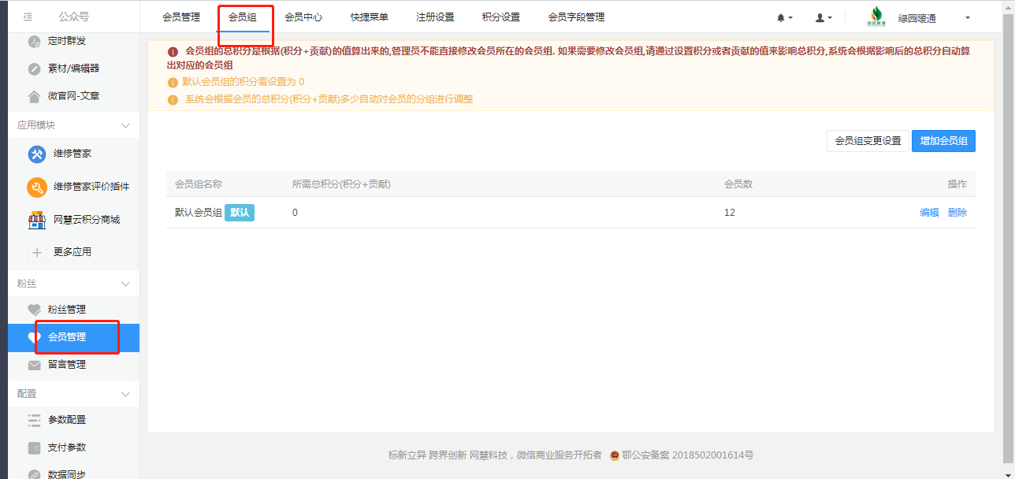The height and width of the screenshot is (479, 1015).
Task: Click the police badge icon in footer
Action: 615,455
